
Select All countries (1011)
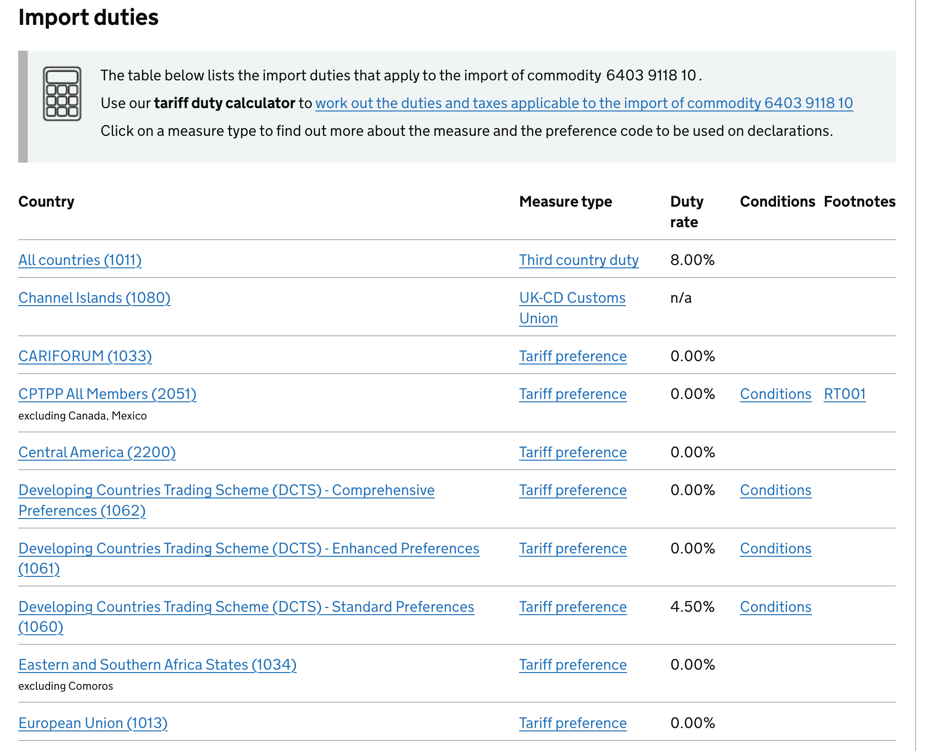(x=79, y=260)
